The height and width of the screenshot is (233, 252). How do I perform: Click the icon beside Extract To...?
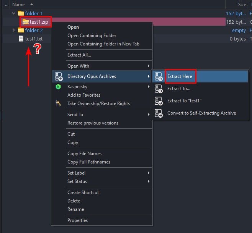point(159,89)
